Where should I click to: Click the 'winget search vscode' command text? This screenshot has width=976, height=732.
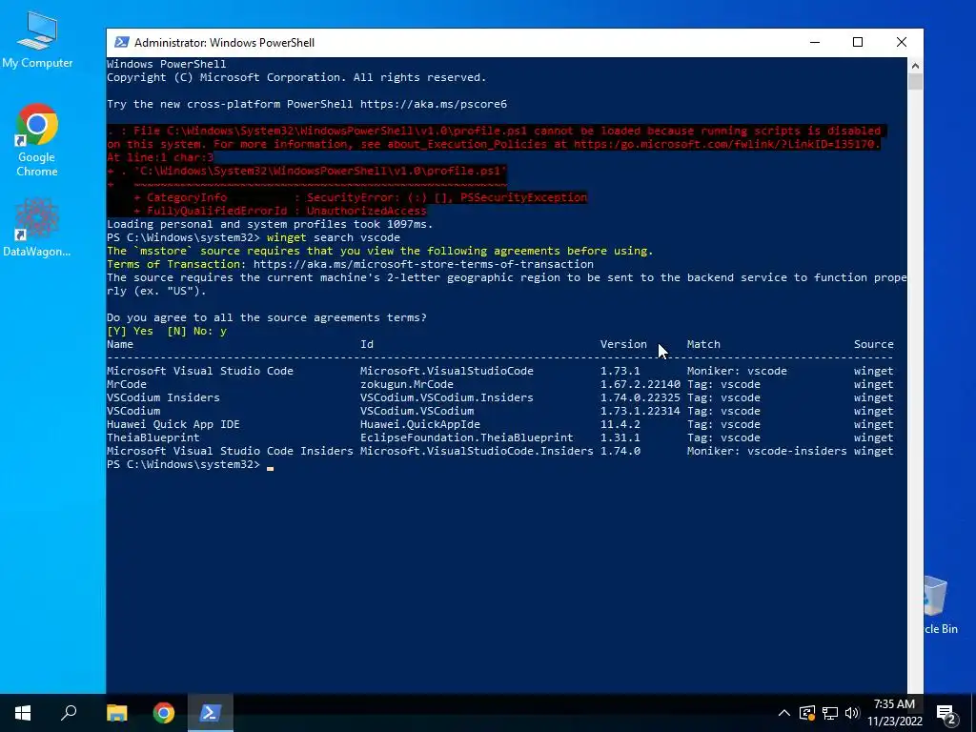click(333, 237)
